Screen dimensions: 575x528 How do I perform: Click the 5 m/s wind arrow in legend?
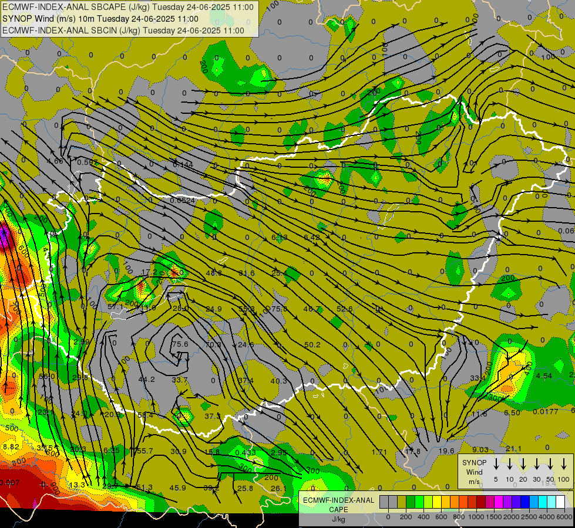pyautogui.click(x=496, y=464)
